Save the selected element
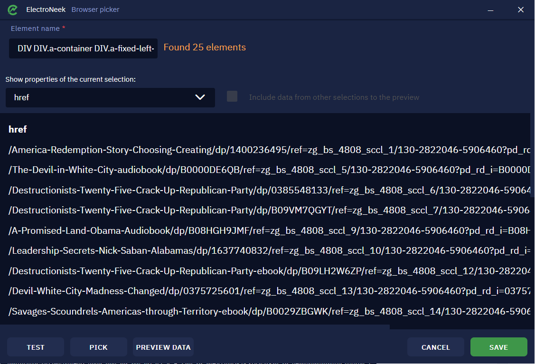535x364 pixels. point(498,347)
